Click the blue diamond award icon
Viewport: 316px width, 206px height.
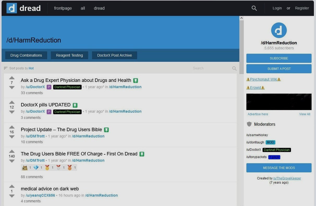[36, 168]
